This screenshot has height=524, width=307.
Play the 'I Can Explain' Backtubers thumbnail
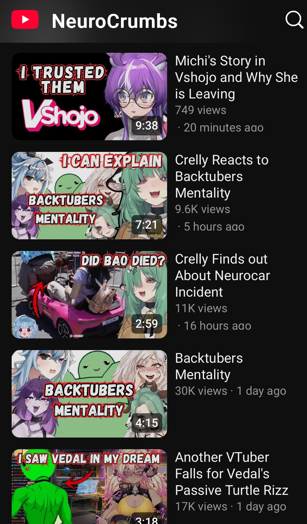[89, 196]
